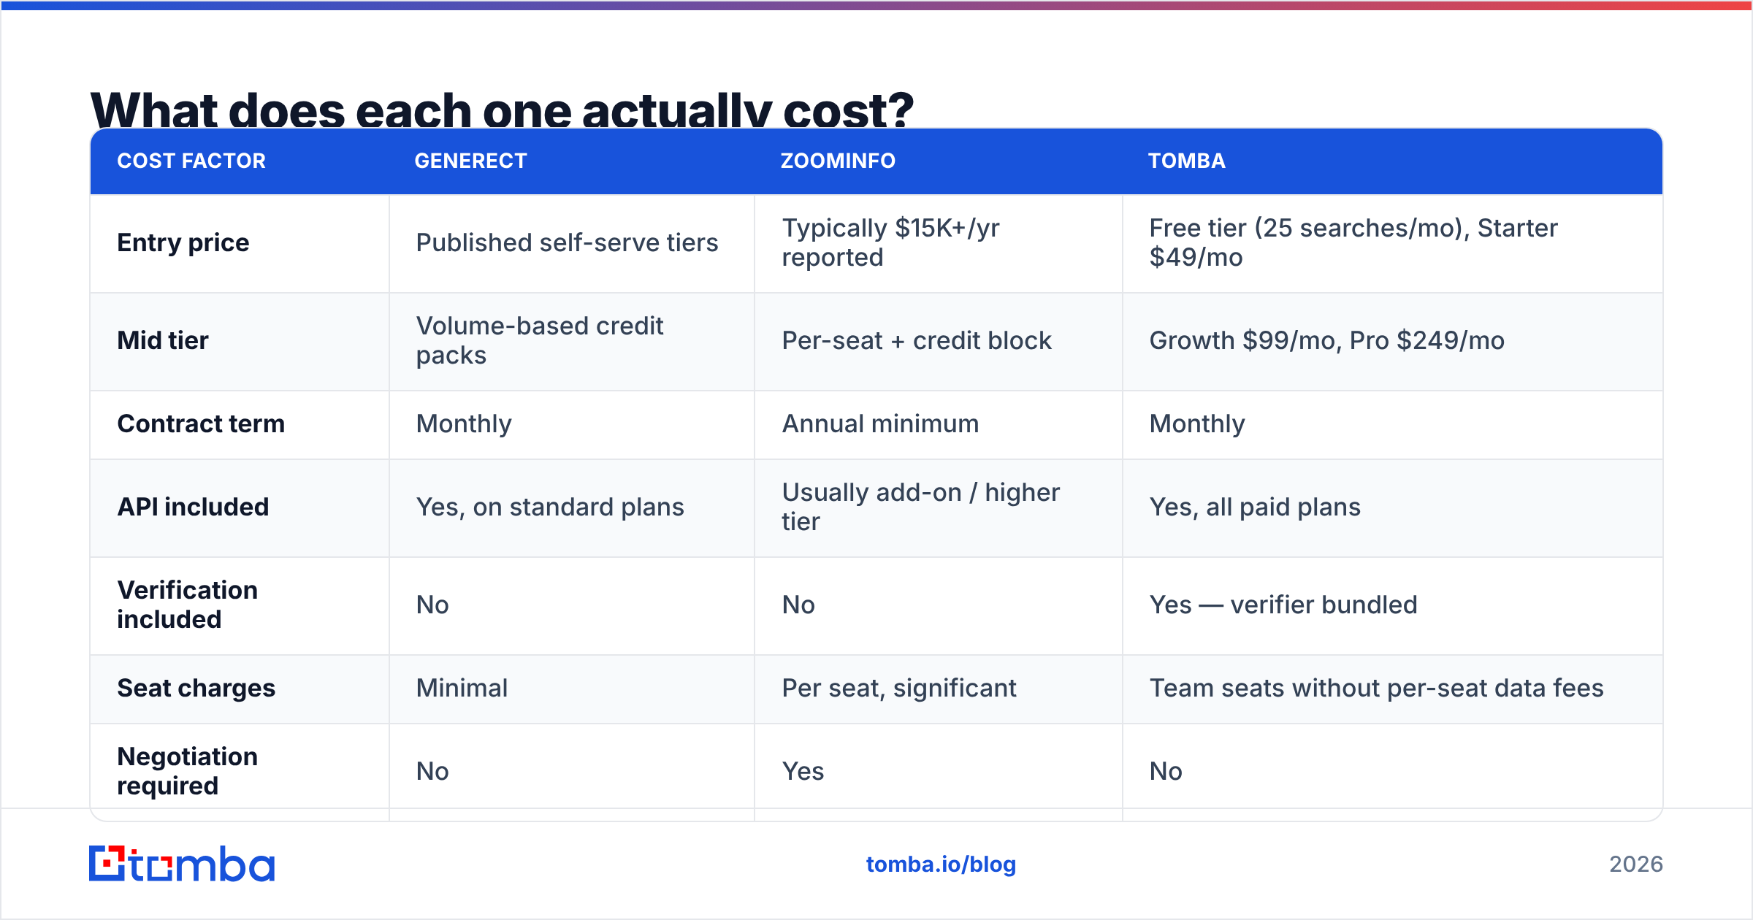Click 'Per-seat + credit block' cell
This screenshot has width=1753, height=920.
pos(917,340)
